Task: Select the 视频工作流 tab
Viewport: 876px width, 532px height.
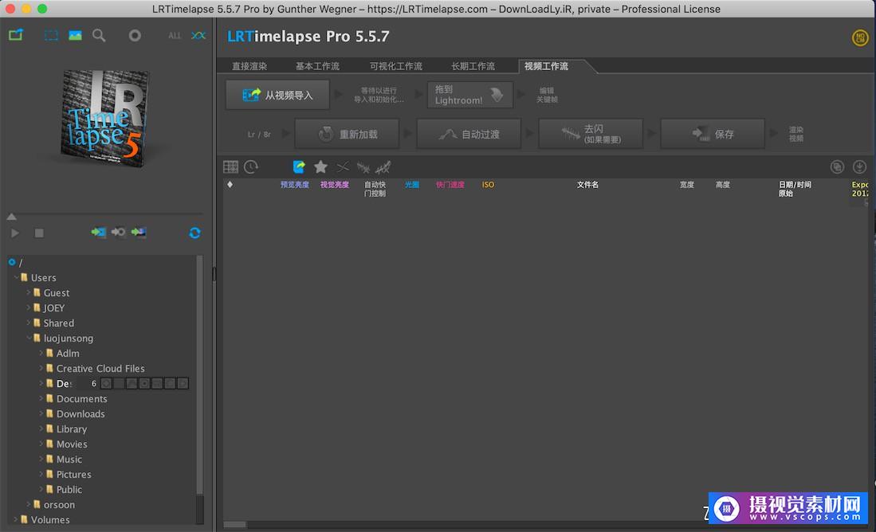Action: click(546, 66)
